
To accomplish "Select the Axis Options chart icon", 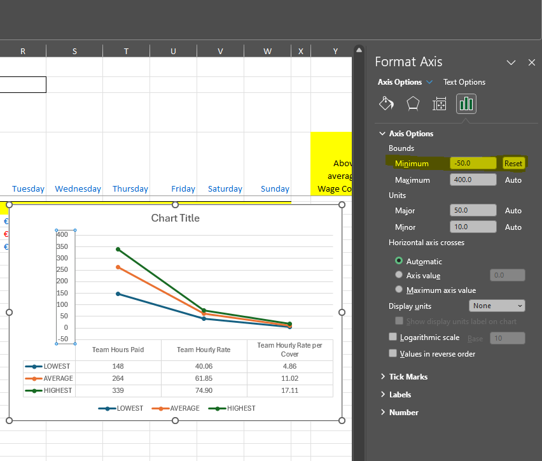I will (466, 103).
